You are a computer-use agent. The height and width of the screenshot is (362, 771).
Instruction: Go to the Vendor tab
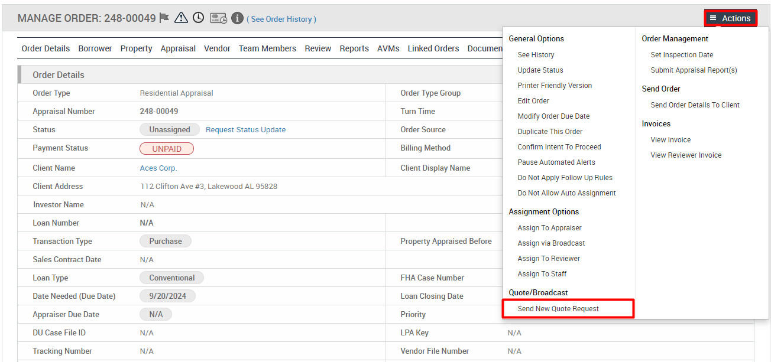point(218,48)
